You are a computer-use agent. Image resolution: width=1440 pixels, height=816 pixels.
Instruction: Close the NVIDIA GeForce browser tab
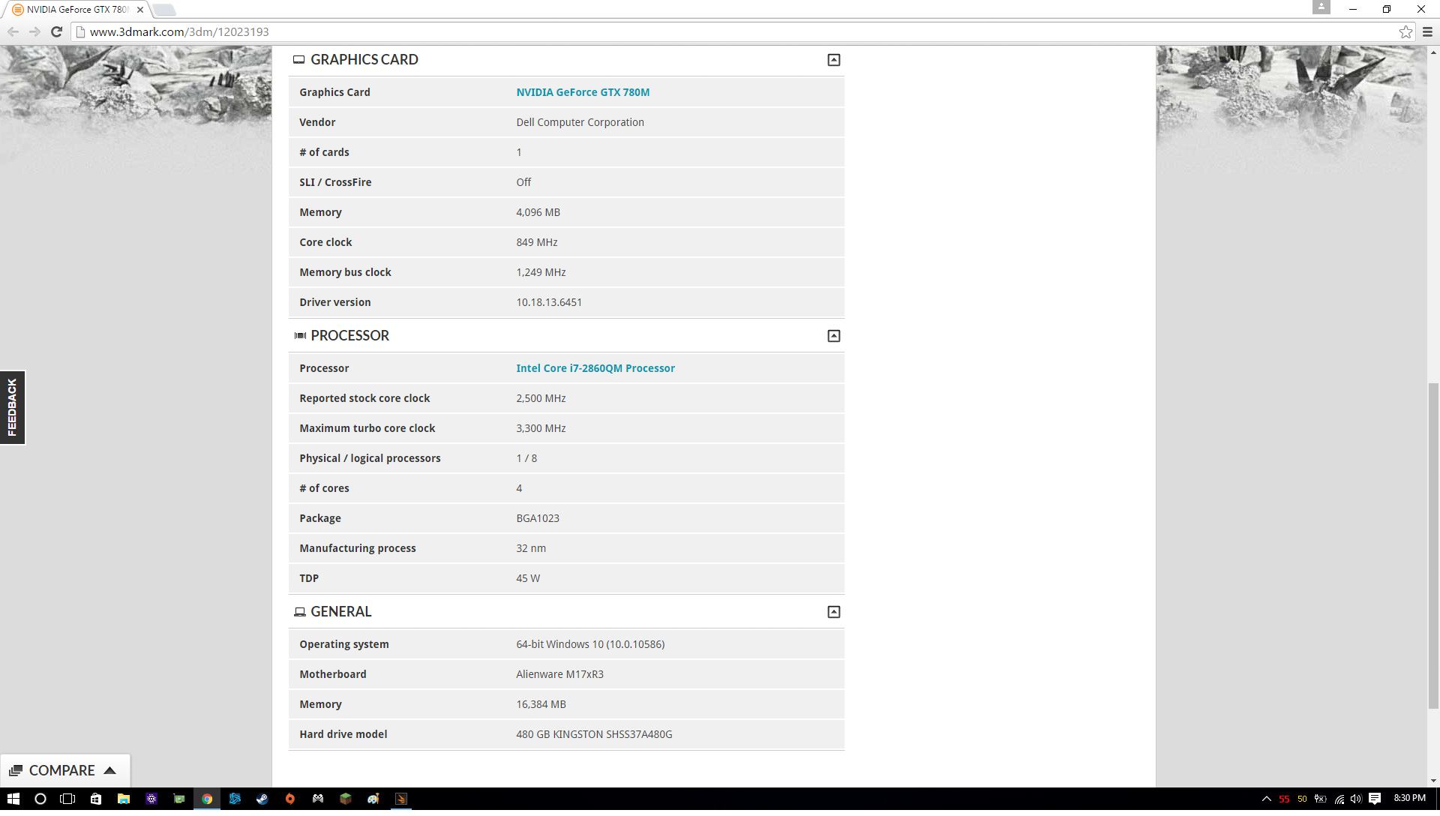pyautogui.click(x=140, y=10)
